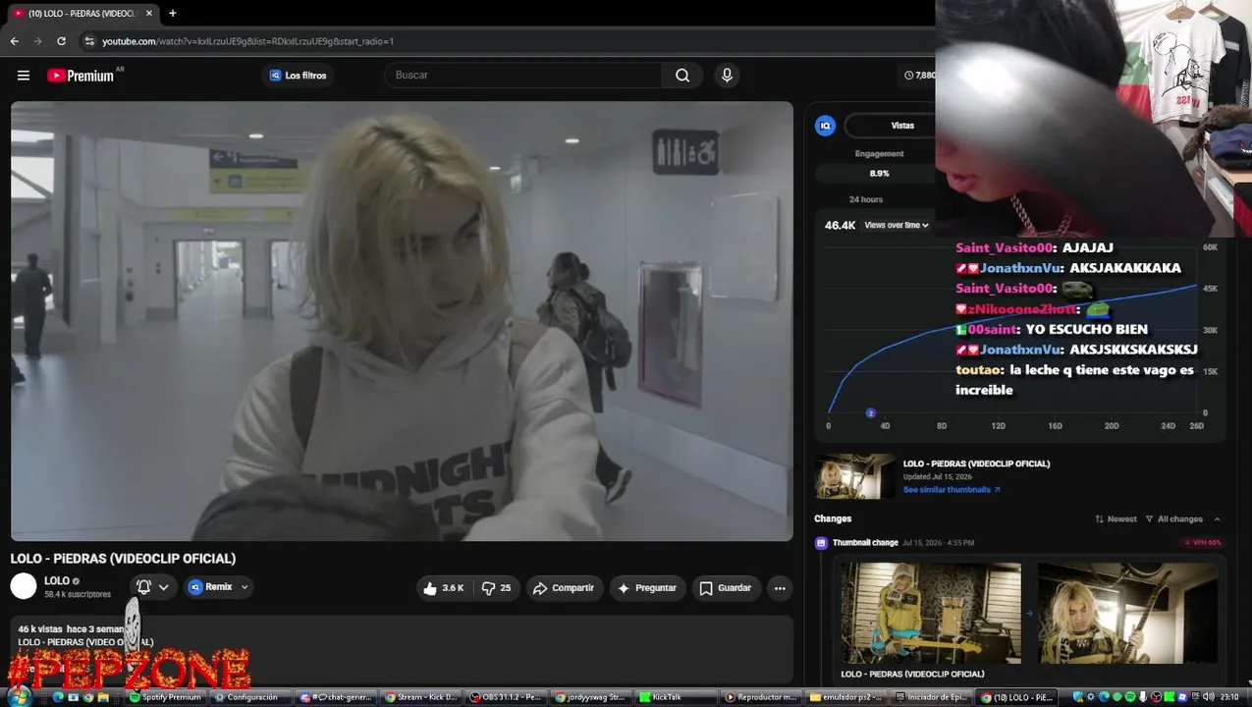Switch to the Vistas tab
1252x707 pixels.
coord(902,126)
